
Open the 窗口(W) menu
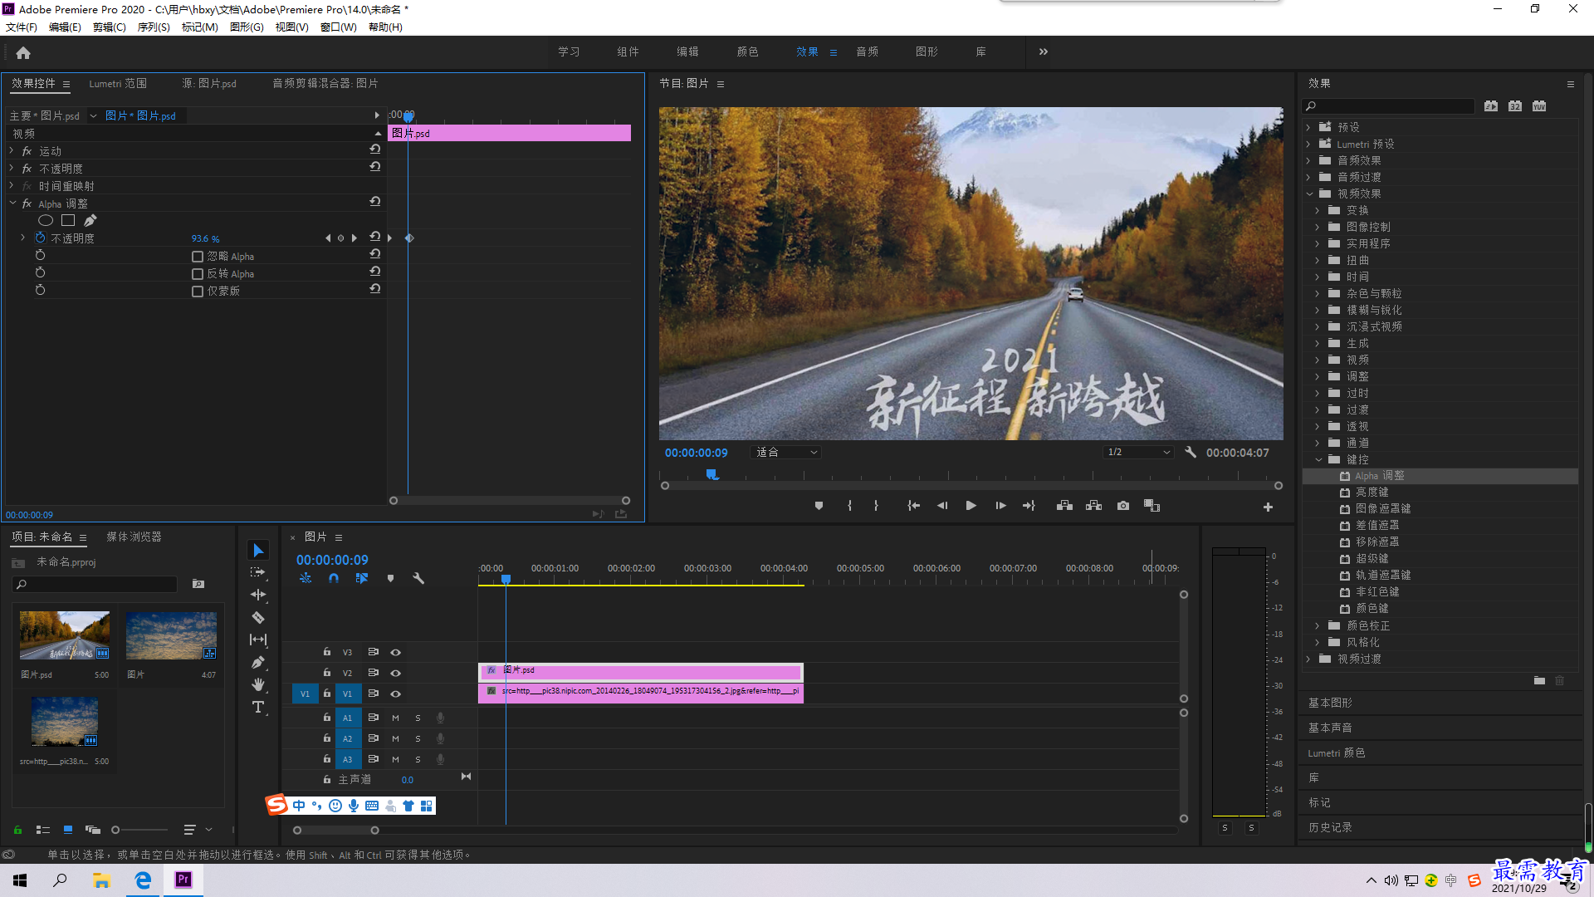pyautogui.click(x=339, y=27)
